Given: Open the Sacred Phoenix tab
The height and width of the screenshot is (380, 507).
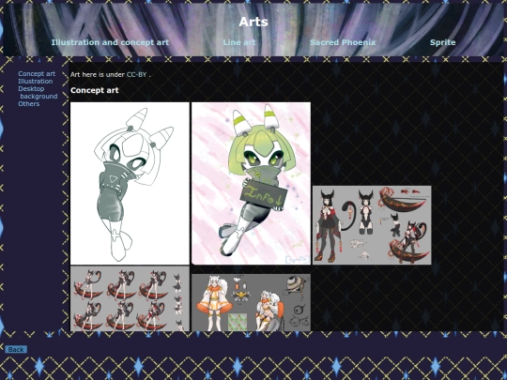Looking at the screenshot, I should pos(343,42).
